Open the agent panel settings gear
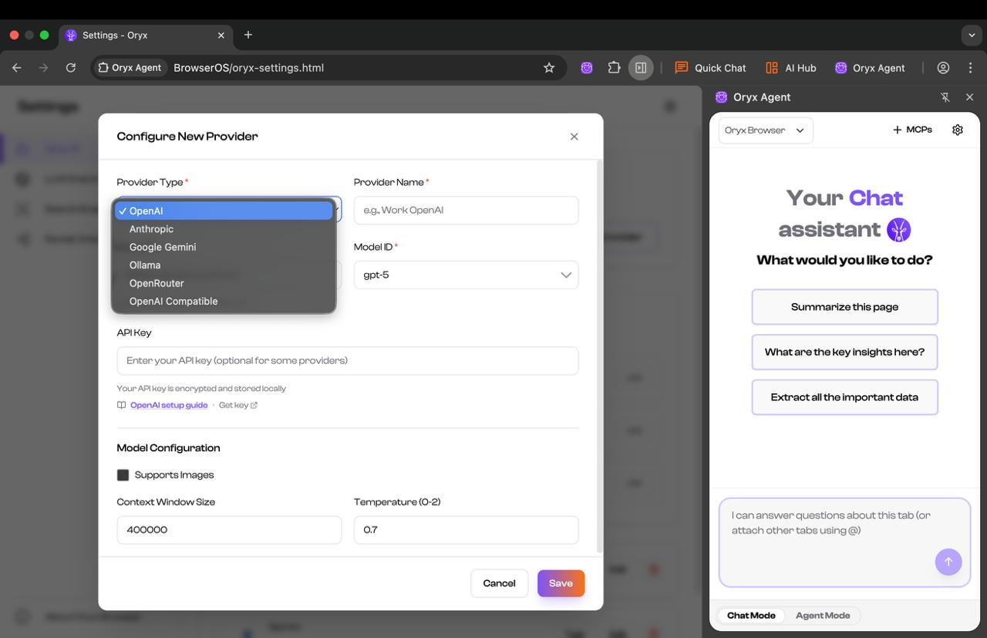Image resolution: width=987 pixels, height=638 pixels. [x=958, y=130]
